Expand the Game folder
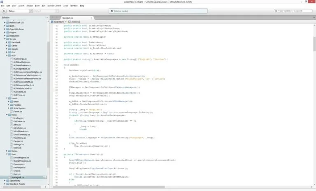Image resolution: width=316 pixels, height=191 pixels. click(x=7, y=46)
